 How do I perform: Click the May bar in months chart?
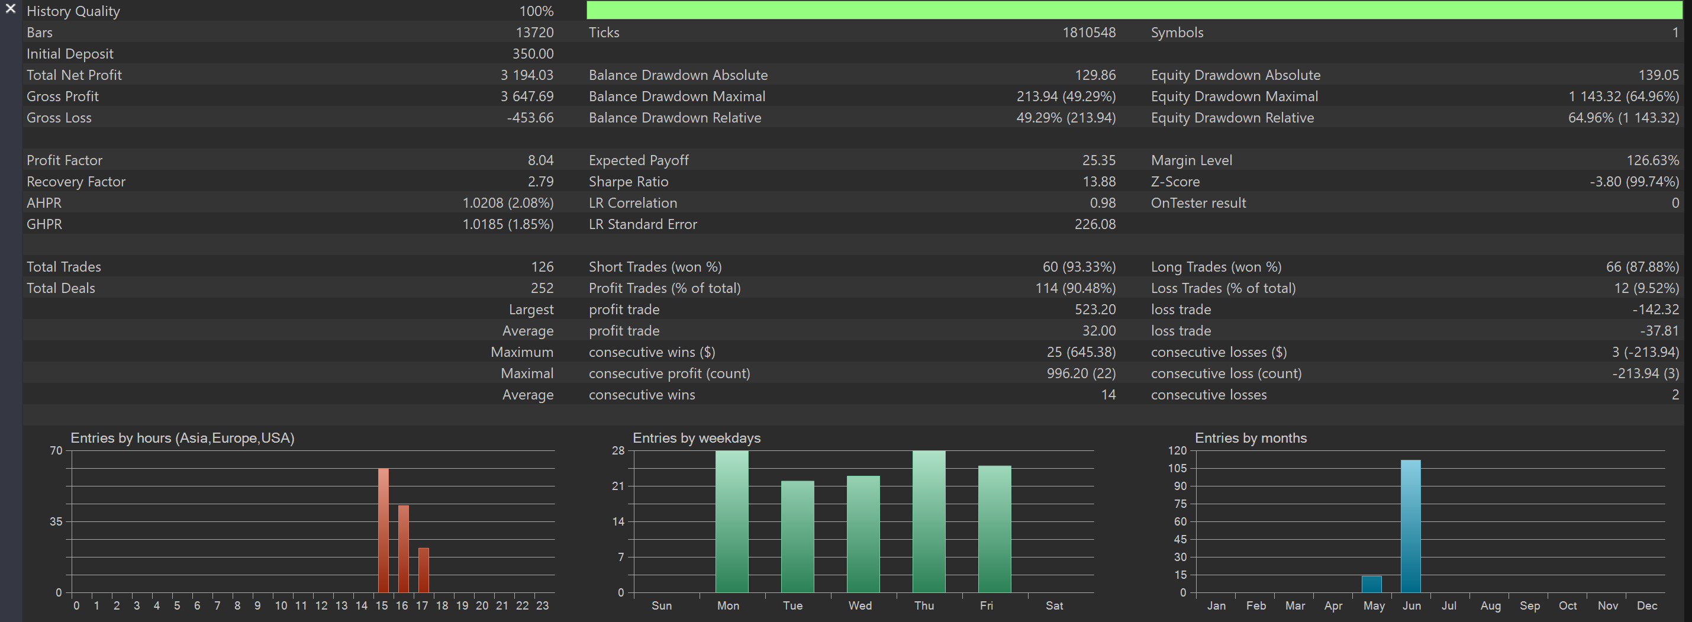1371,585
